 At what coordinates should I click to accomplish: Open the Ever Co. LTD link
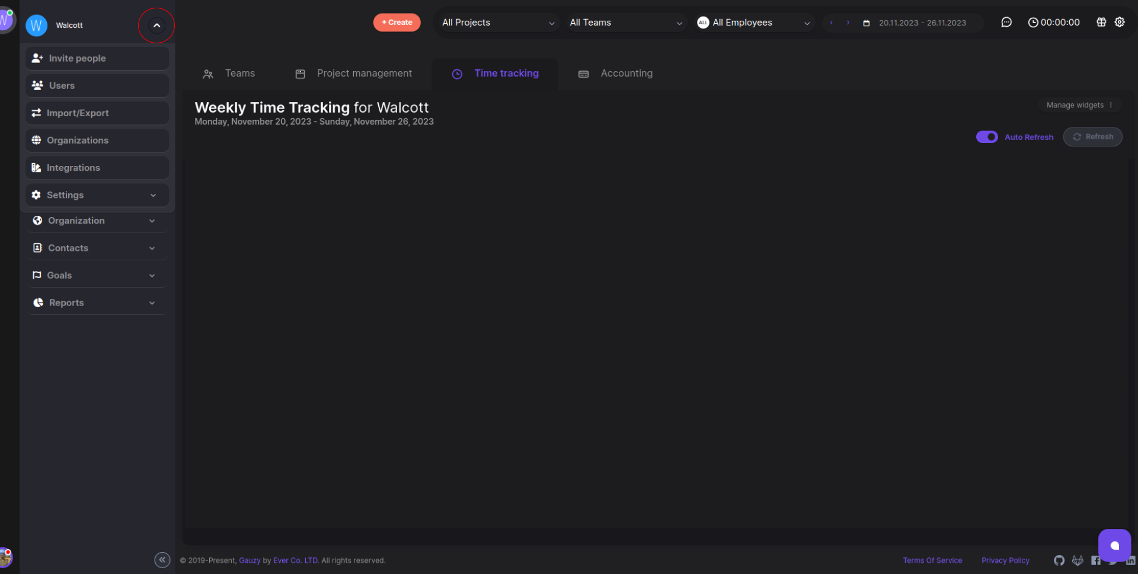(x=296, y=560)
